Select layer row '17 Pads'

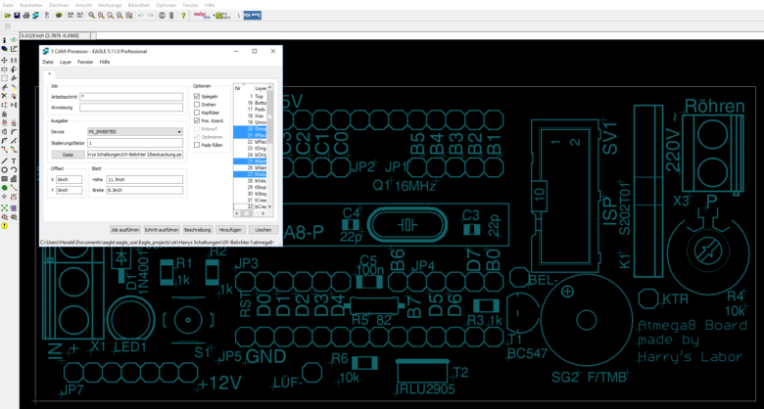251,110
